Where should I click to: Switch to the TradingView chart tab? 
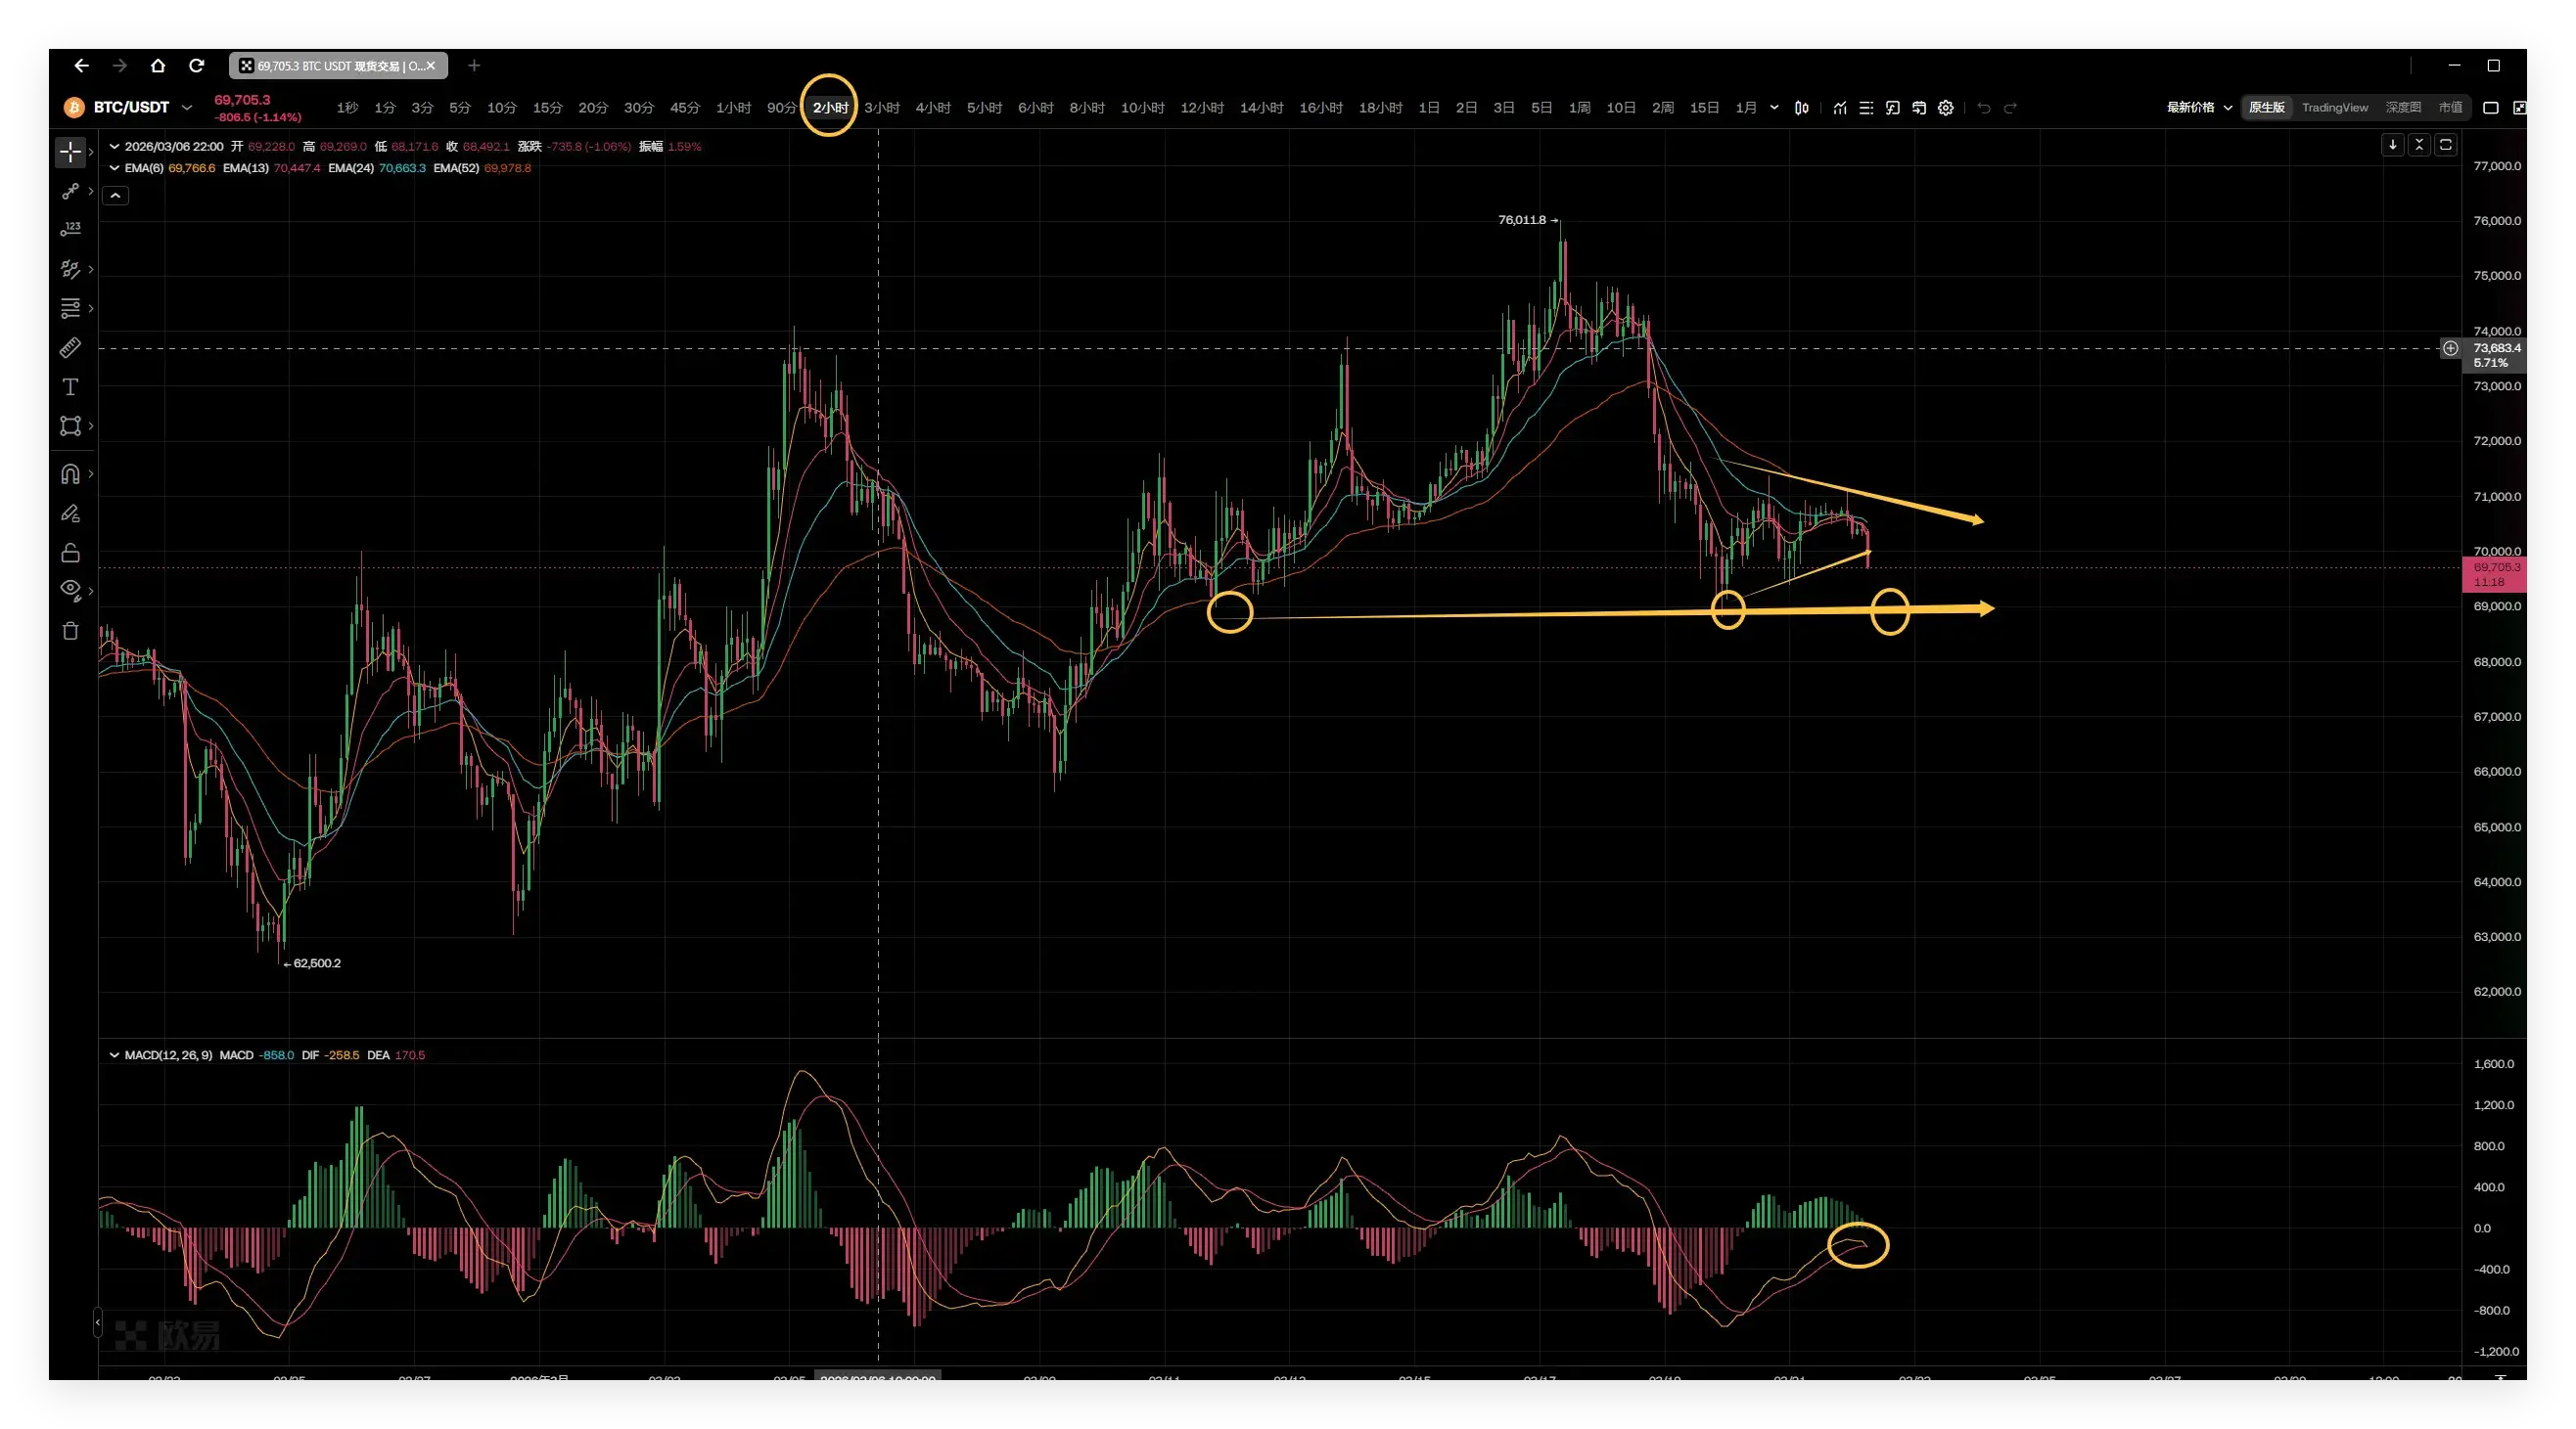[x=2334, y=107]
